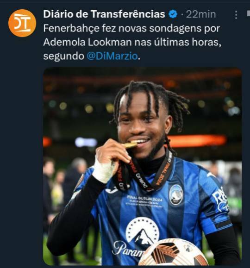Click the match ball in the photo
Image resolution: width=250 pixels, height=268 pixels.
tap(173, 252)
